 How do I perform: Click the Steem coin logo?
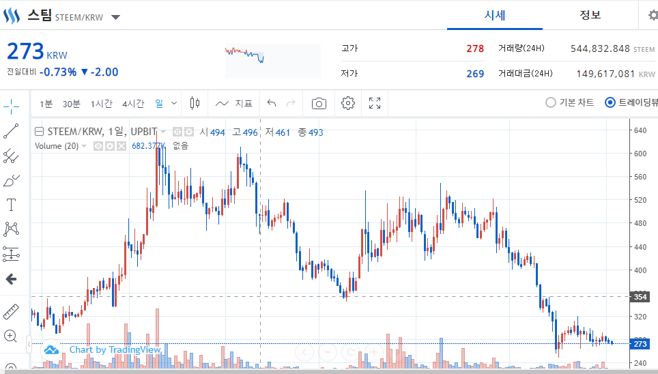click(x=12, y=16)
